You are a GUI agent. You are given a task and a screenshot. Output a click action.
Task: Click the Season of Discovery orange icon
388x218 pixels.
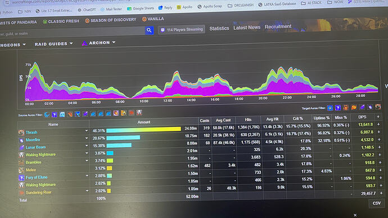pos(87,21)
